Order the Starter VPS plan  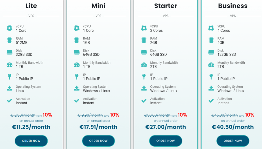(166, 141)
